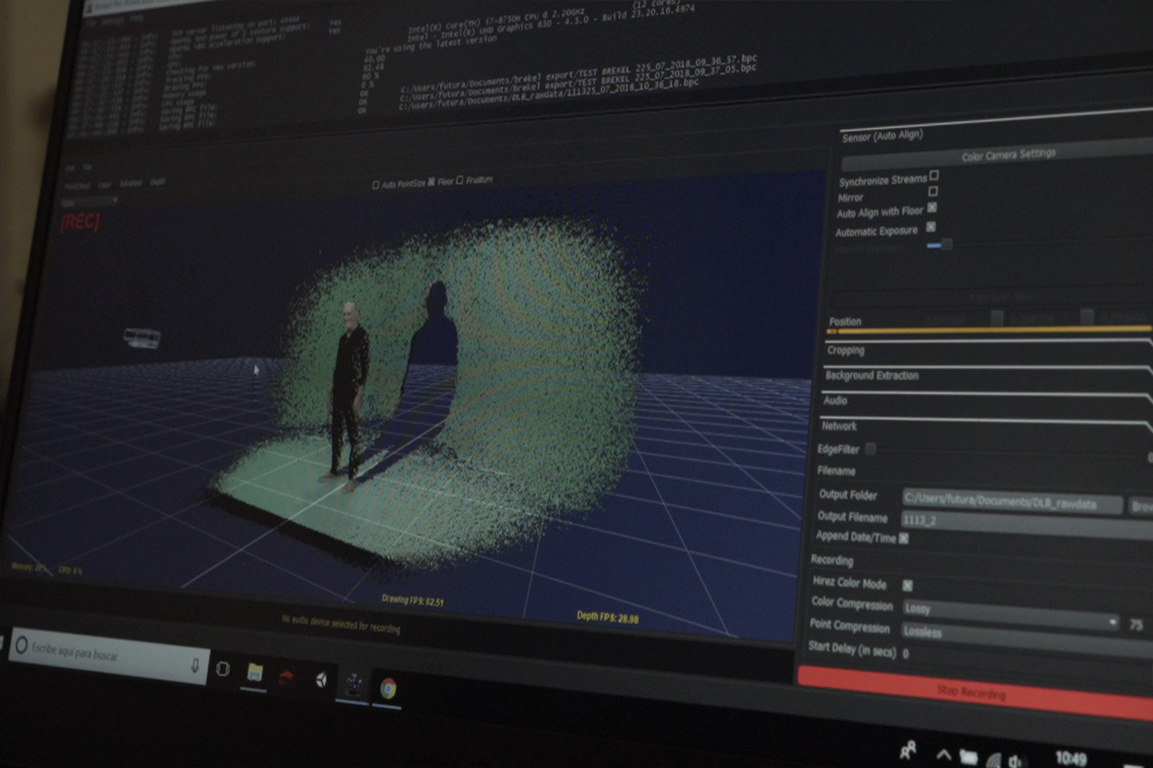This screenshot has height=768, width=1153.
Task: Click the Position label
Action: point(845,321)
